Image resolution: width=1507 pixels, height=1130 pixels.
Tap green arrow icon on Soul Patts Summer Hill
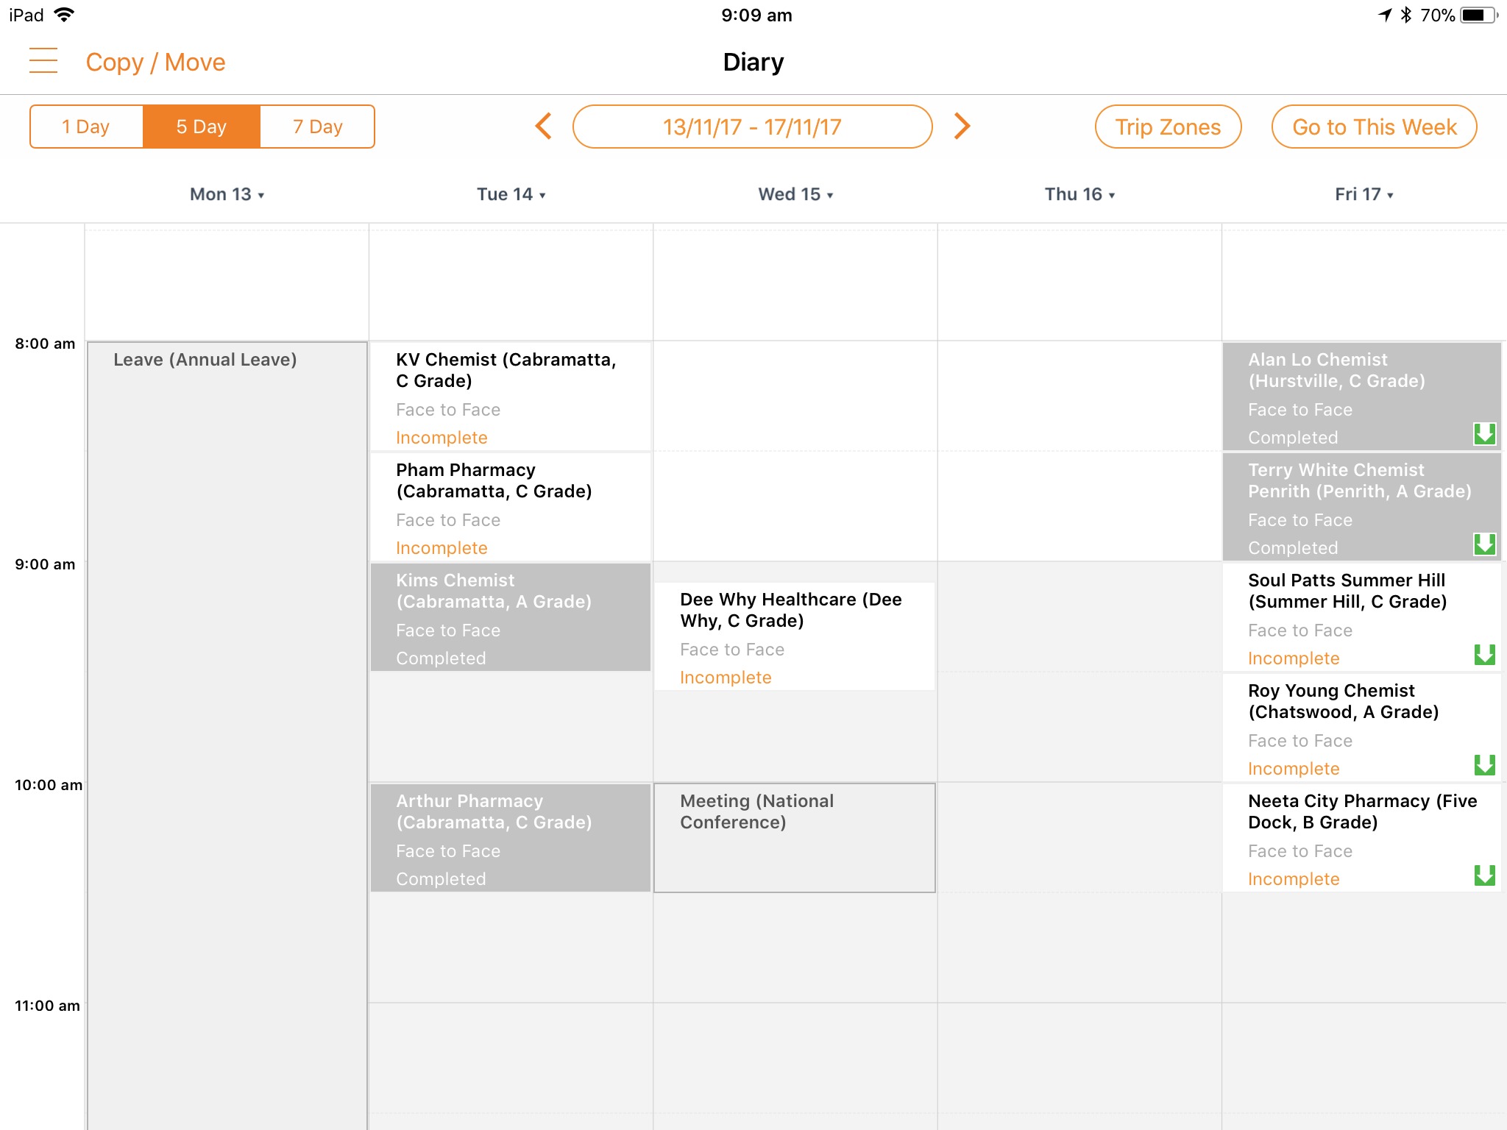1484,654
